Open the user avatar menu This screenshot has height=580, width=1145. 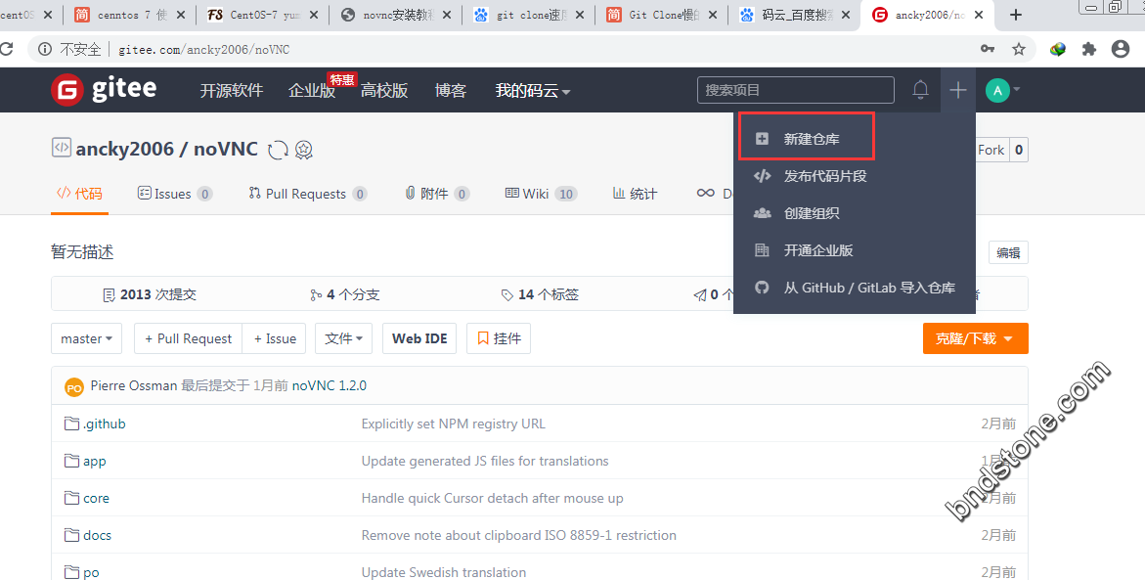tap(1002, 90)
